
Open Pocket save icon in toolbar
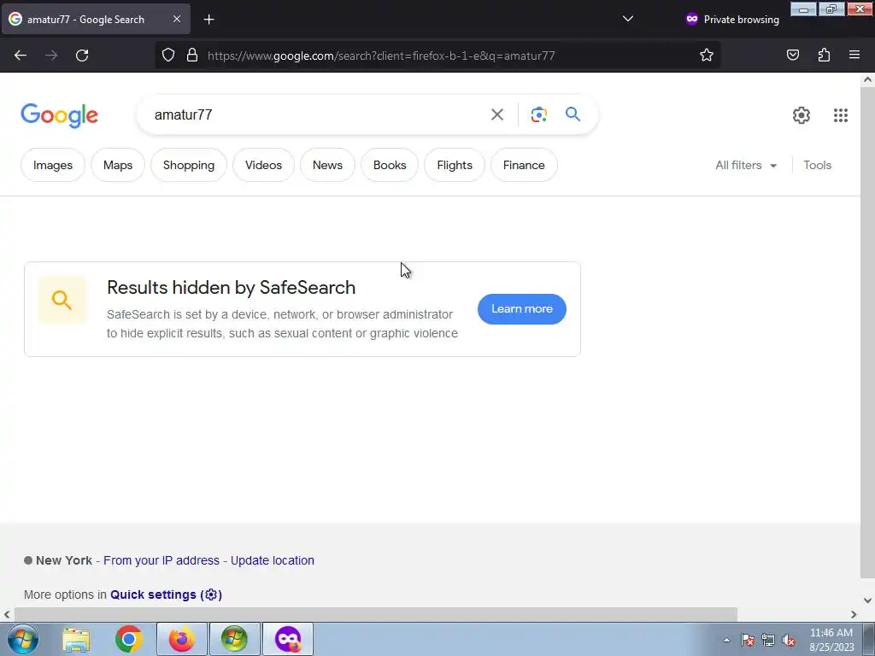(x=792, y=56)
